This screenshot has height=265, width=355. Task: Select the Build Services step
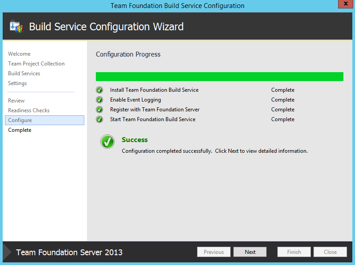click(x=24, y=73)
